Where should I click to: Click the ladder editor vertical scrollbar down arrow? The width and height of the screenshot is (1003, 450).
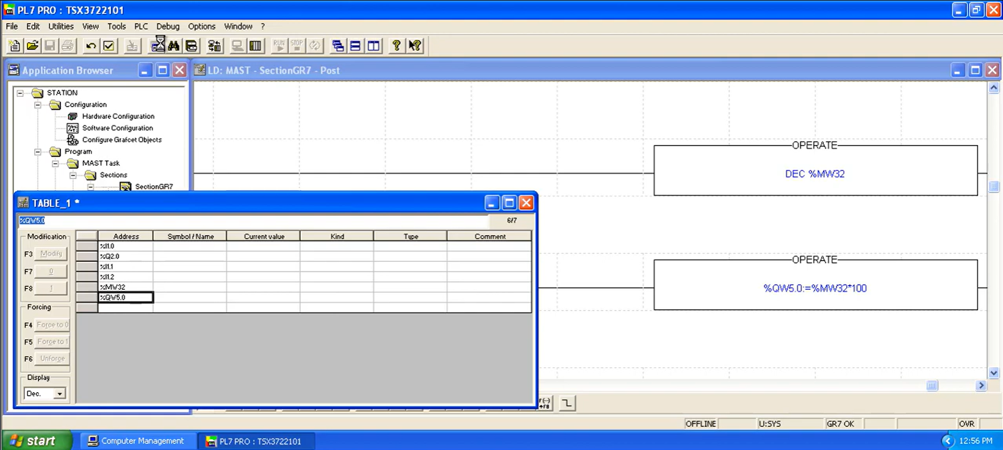click(x=993, y=373)
